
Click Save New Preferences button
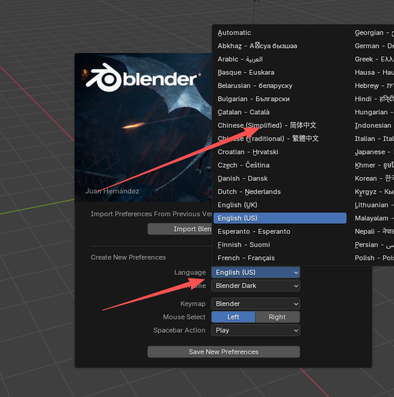click(224, 352)
